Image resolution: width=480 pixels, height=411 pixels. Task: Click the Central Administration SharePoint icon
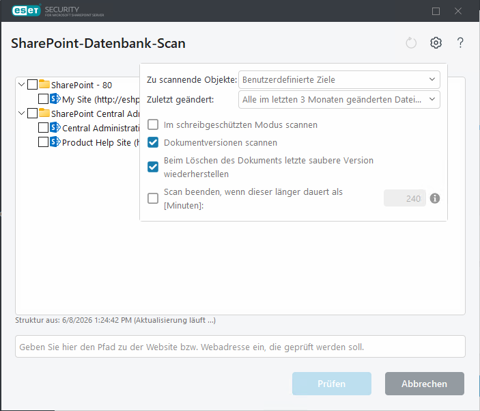tap(55, 127)
